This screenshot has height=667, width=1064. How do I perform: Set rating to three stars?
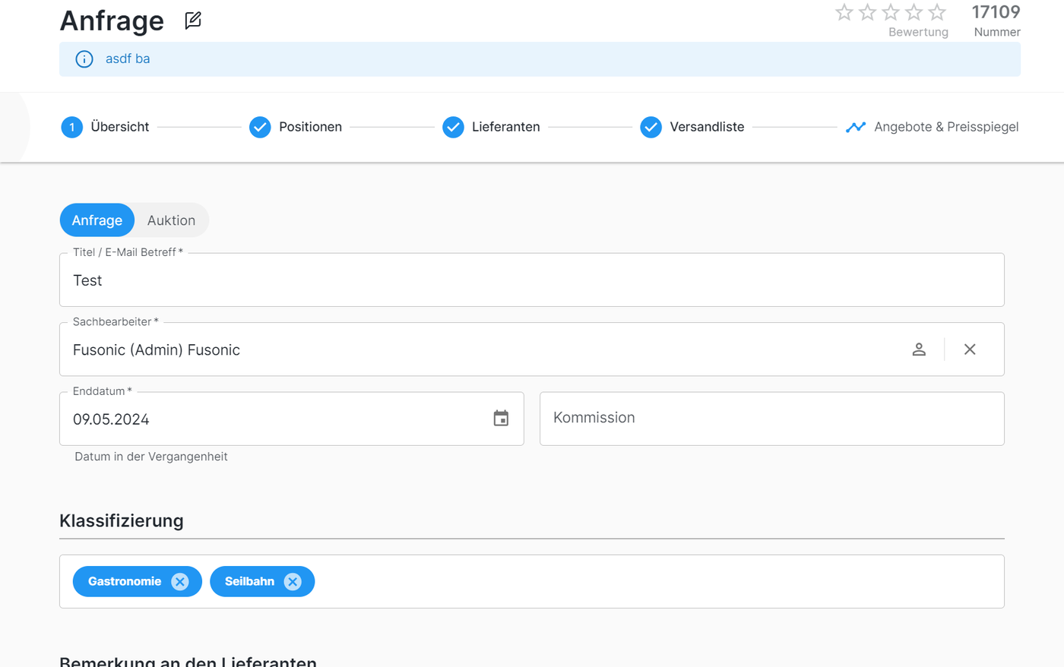pos(891,12)
